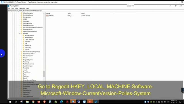Expand the PrecisionTouchPad key
184x104 pixels.
pos(20,54)
